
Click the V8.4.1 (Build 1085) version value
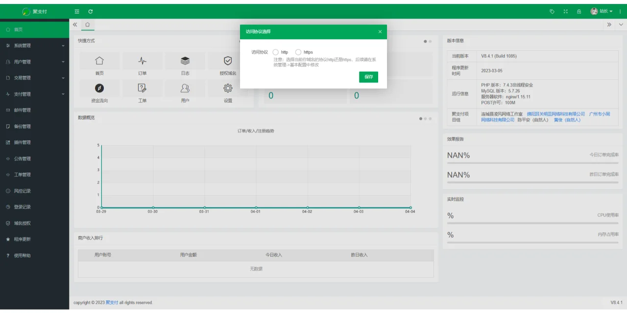click(x=499, y=56)
